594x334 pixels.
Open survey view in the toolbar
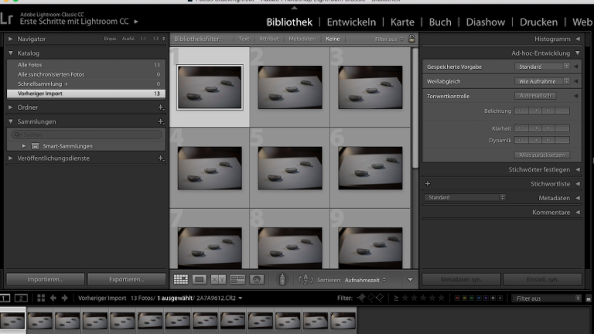(237, 279)
